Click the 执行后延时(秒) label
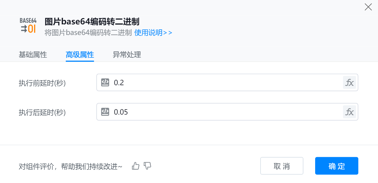 (x=42, y=113)
